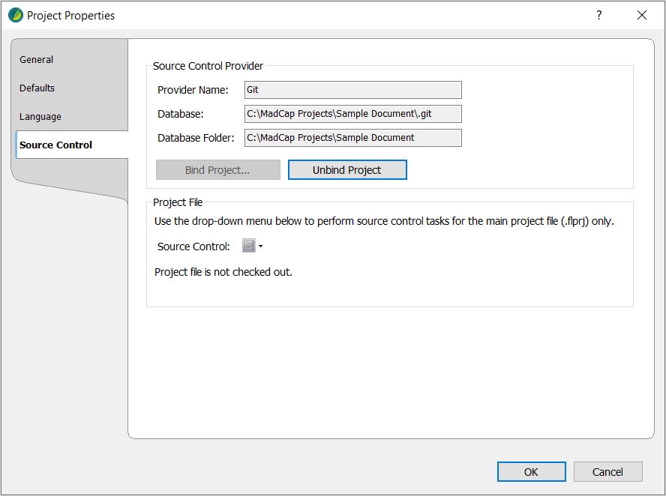Click the Project File group heading
Image resolution: width=666 pixels, height=496 pixels.
point(178,202)
